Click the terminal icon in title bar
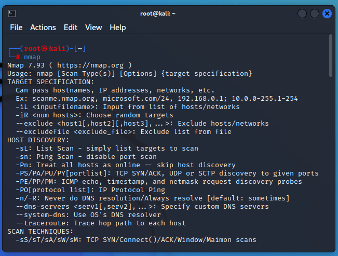Image resolution: width=338 pixels, height=256 pixels. coord(12,14)
